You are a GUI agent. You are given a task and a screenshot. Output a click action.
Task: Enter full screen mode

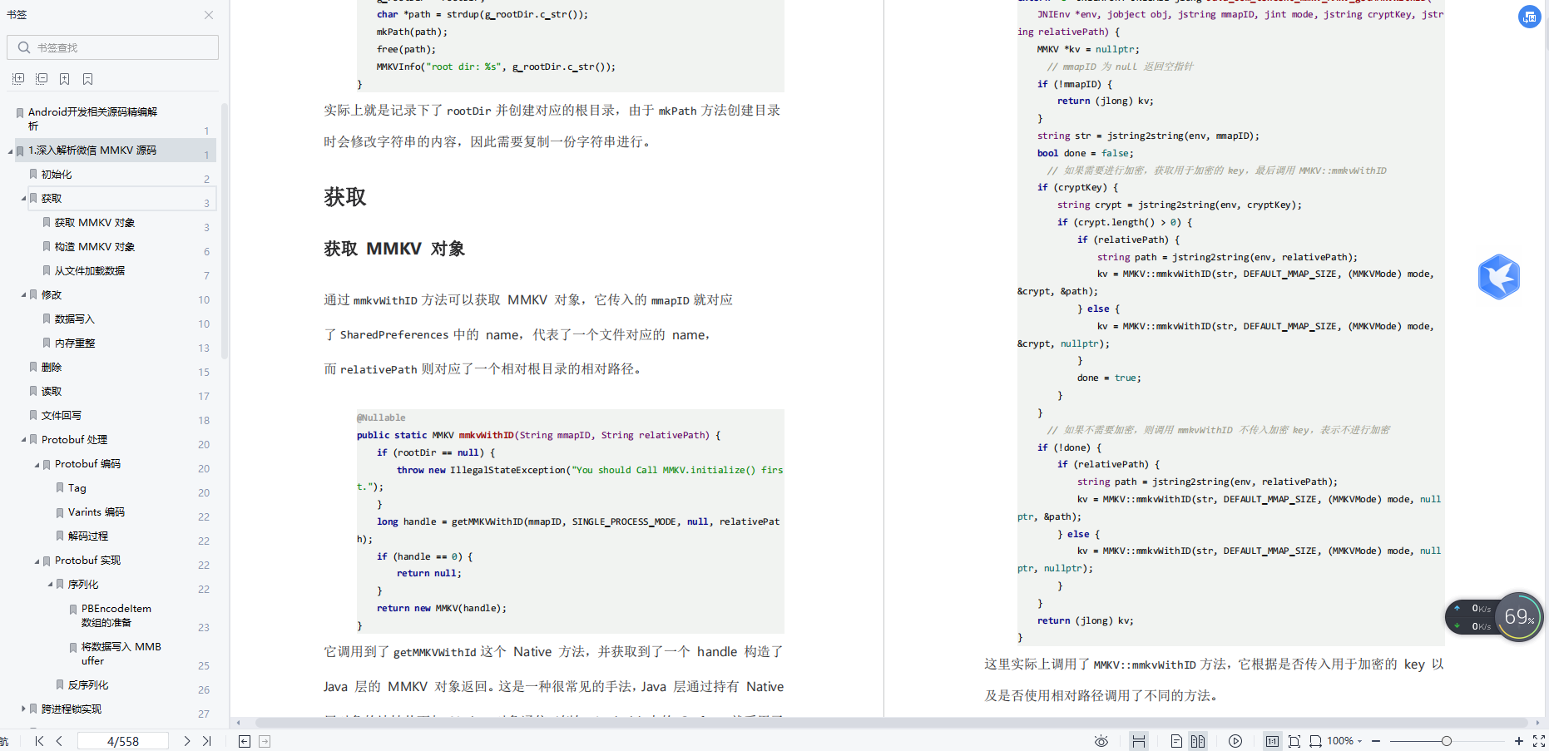point(1539,741)
